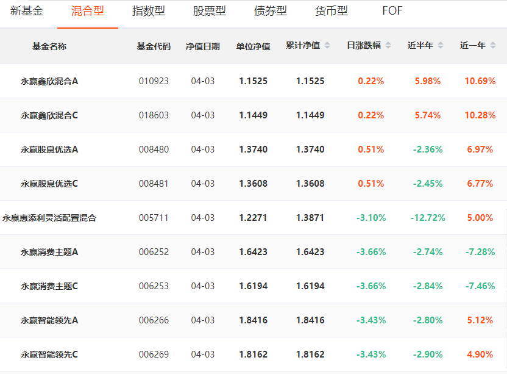
Task: Click the 6.77% one-year return
Action: click(480, 184)
